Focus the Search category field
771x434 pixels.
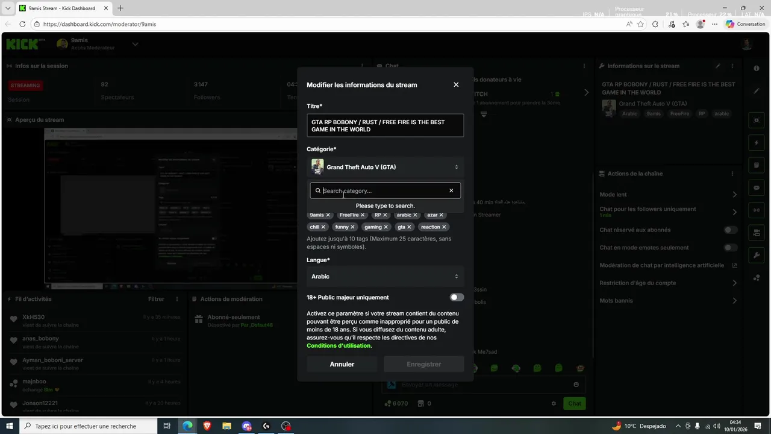point(384,190)
